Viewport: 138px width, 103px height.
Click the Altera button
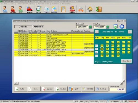[34, 89]
